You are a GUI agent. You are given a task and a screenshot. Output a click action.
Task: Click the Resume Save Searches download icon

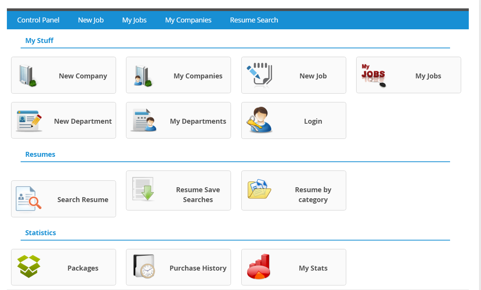[x=143, y=189]
